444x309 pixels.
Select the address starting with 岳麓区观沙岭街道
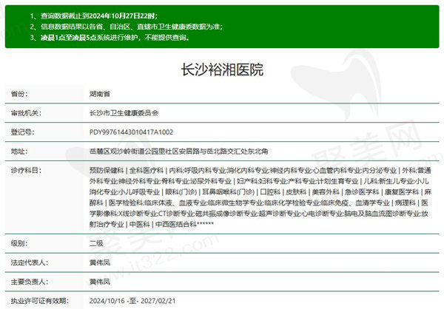[x=178, y=152]
